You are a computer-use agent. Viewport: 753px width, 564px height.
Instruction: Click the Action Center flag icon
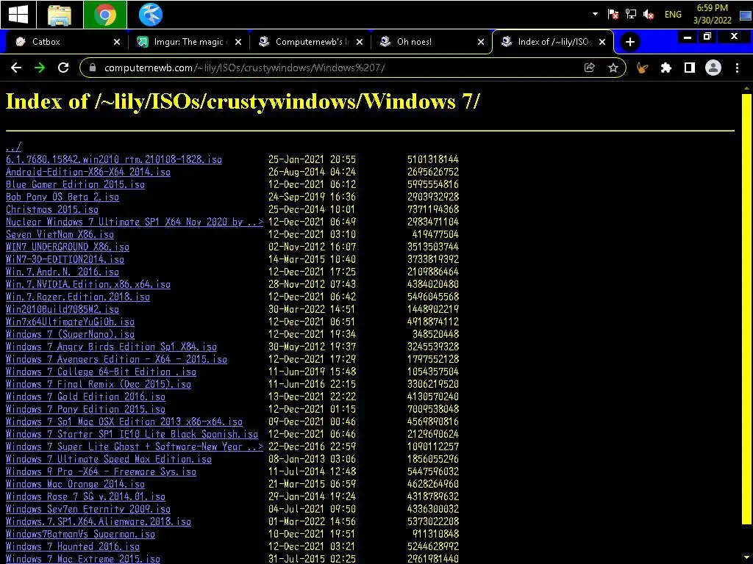(x=613, y=14)
